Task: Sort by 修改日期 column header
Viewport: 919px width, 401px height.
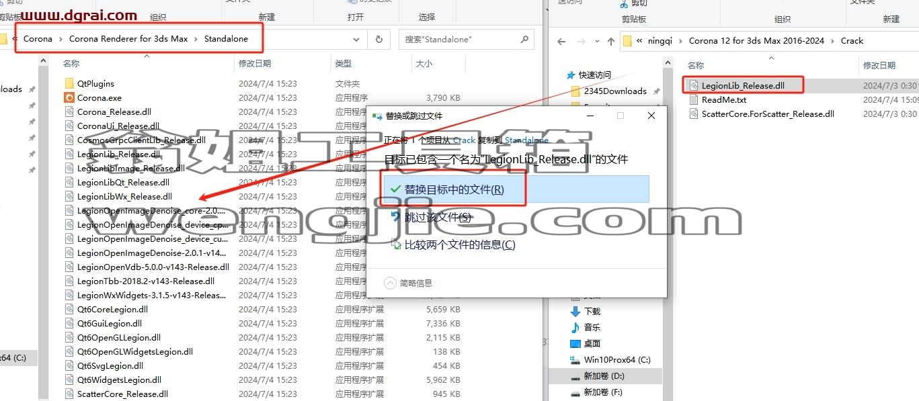Action: 255,64
